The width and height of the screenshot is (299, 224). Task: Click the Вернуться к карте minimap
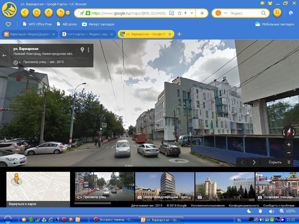coord(38,189)
